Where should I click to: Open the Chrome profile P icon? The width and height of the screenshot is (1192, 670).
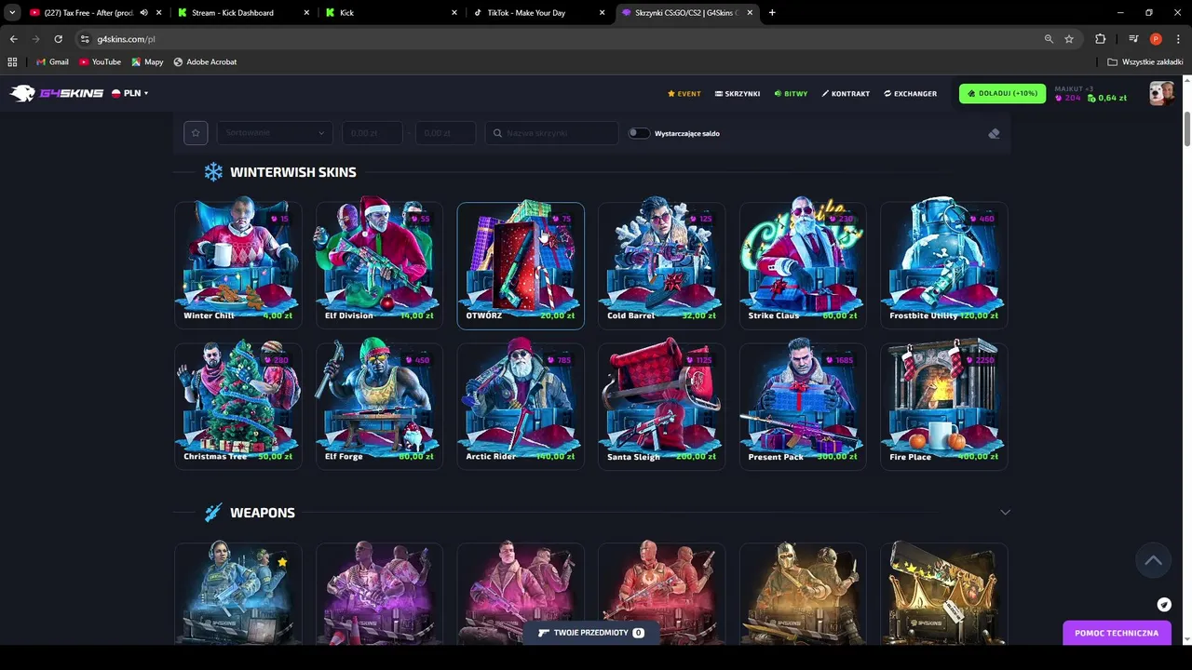click(x=1156, y=39)
